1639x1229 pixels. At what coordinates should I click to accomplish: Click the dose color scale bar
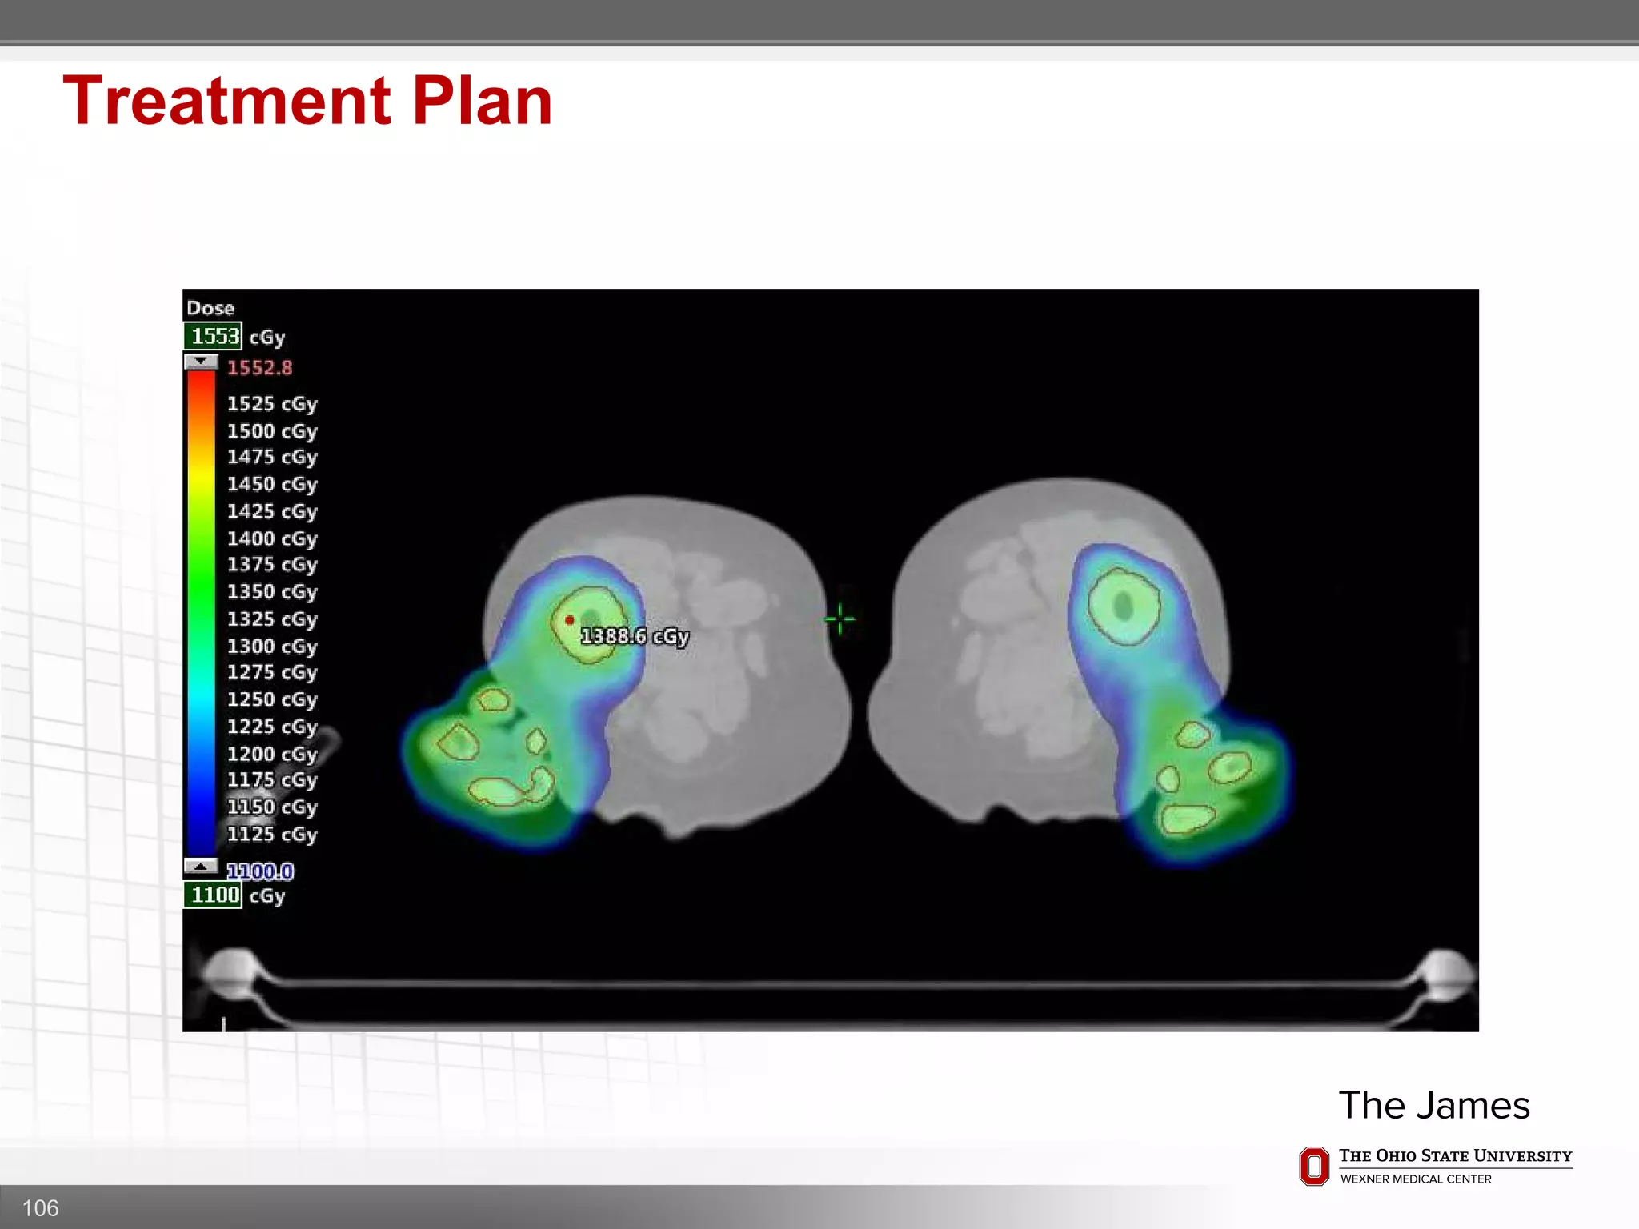click(201, 613)
